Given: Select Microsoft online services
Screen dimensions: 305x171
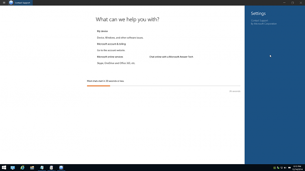Looking at the screenshot, I should click(110, 57).
